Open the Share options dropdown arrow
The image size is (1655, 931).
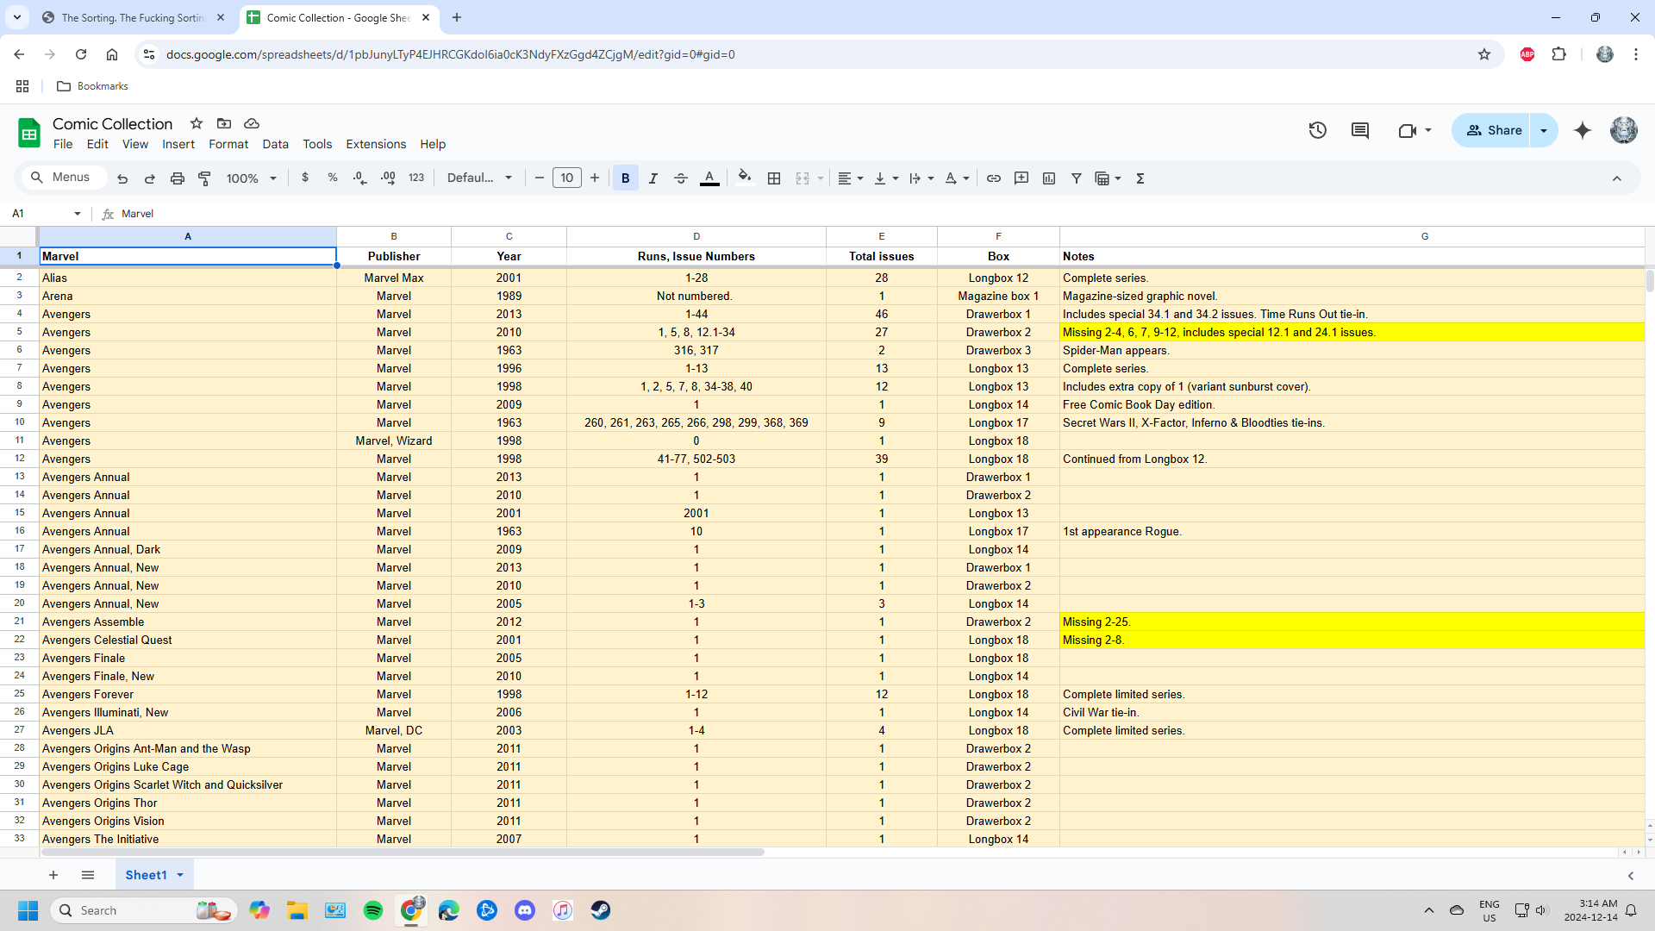1544,130
